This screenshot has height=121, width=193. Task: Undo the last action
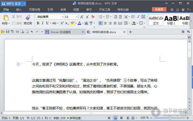[x=32, y=32]
